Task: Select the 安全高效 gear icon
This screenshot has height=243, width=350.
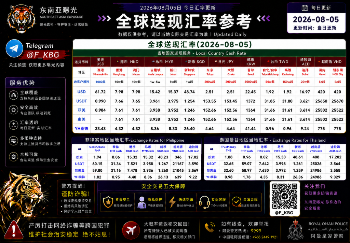Action: 14,110
